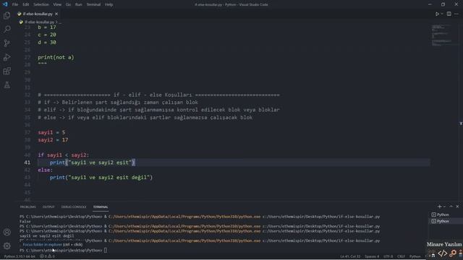This screenshot has width=463, height=260.
Task: Click the sayi2 = 17 assignment line
Action: click(53, 140)
